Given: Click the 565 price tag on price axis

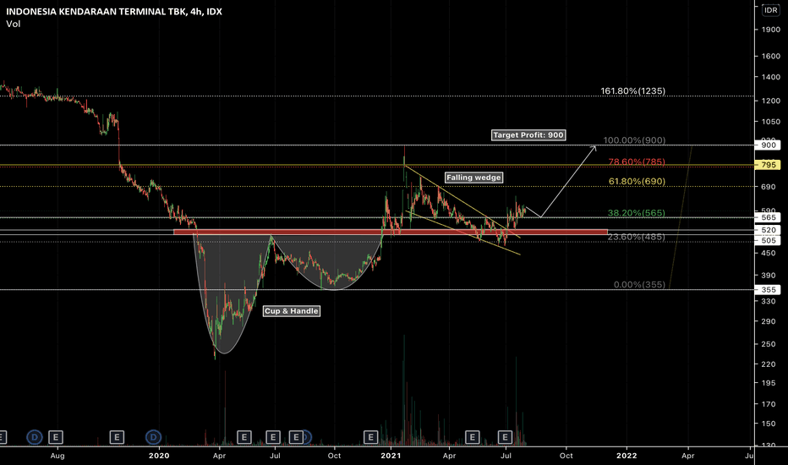Looking at the screenshot, I should pyautogui.click(x=768, y=217).
